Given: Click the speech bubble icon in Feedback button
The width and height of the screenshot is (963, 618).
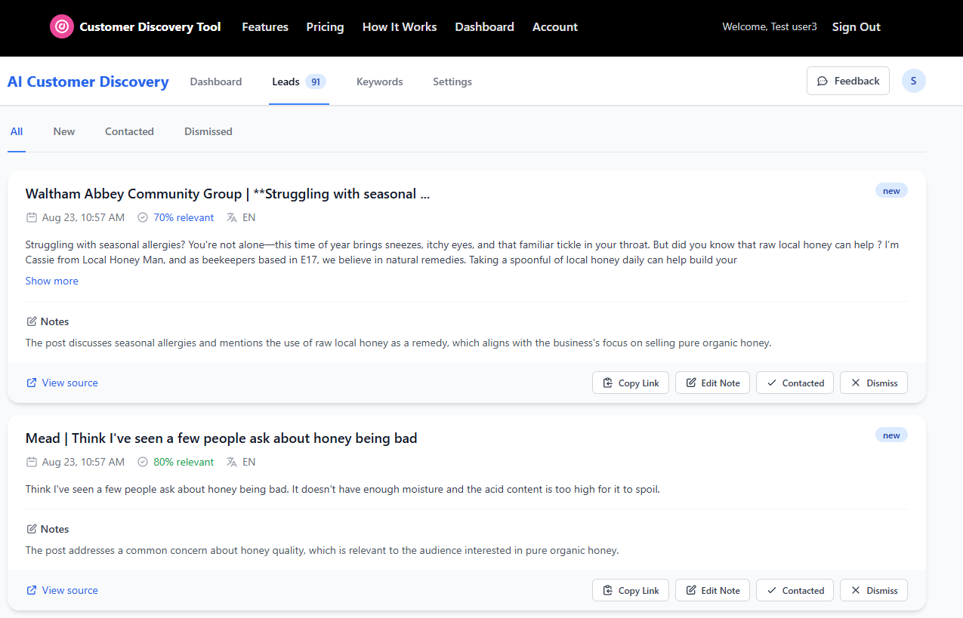Looking at the screenshot, I should pos(823,81).
